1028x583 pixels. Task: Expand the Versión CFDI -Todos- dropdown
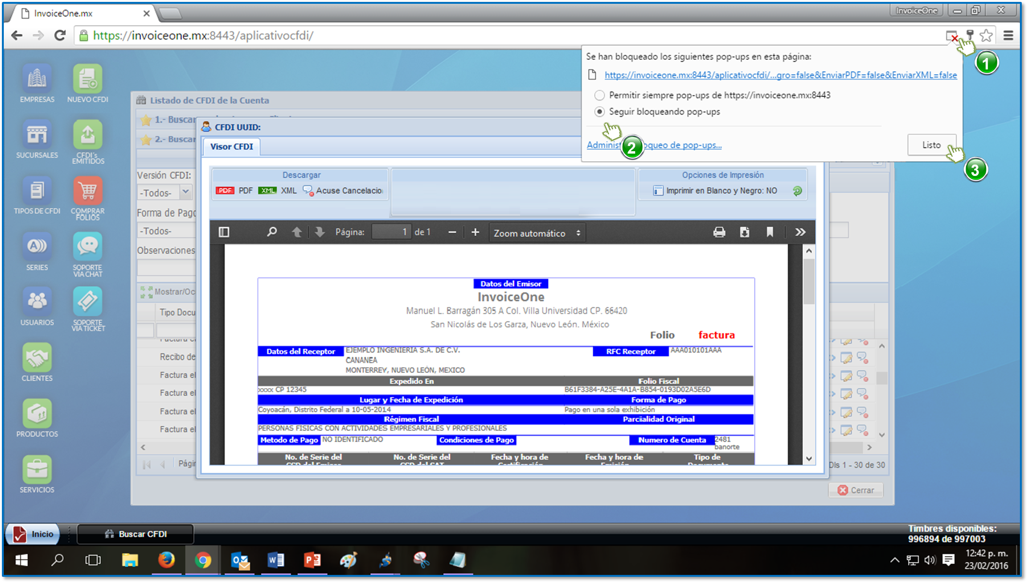pyautogui.click(x=186, y=193)
